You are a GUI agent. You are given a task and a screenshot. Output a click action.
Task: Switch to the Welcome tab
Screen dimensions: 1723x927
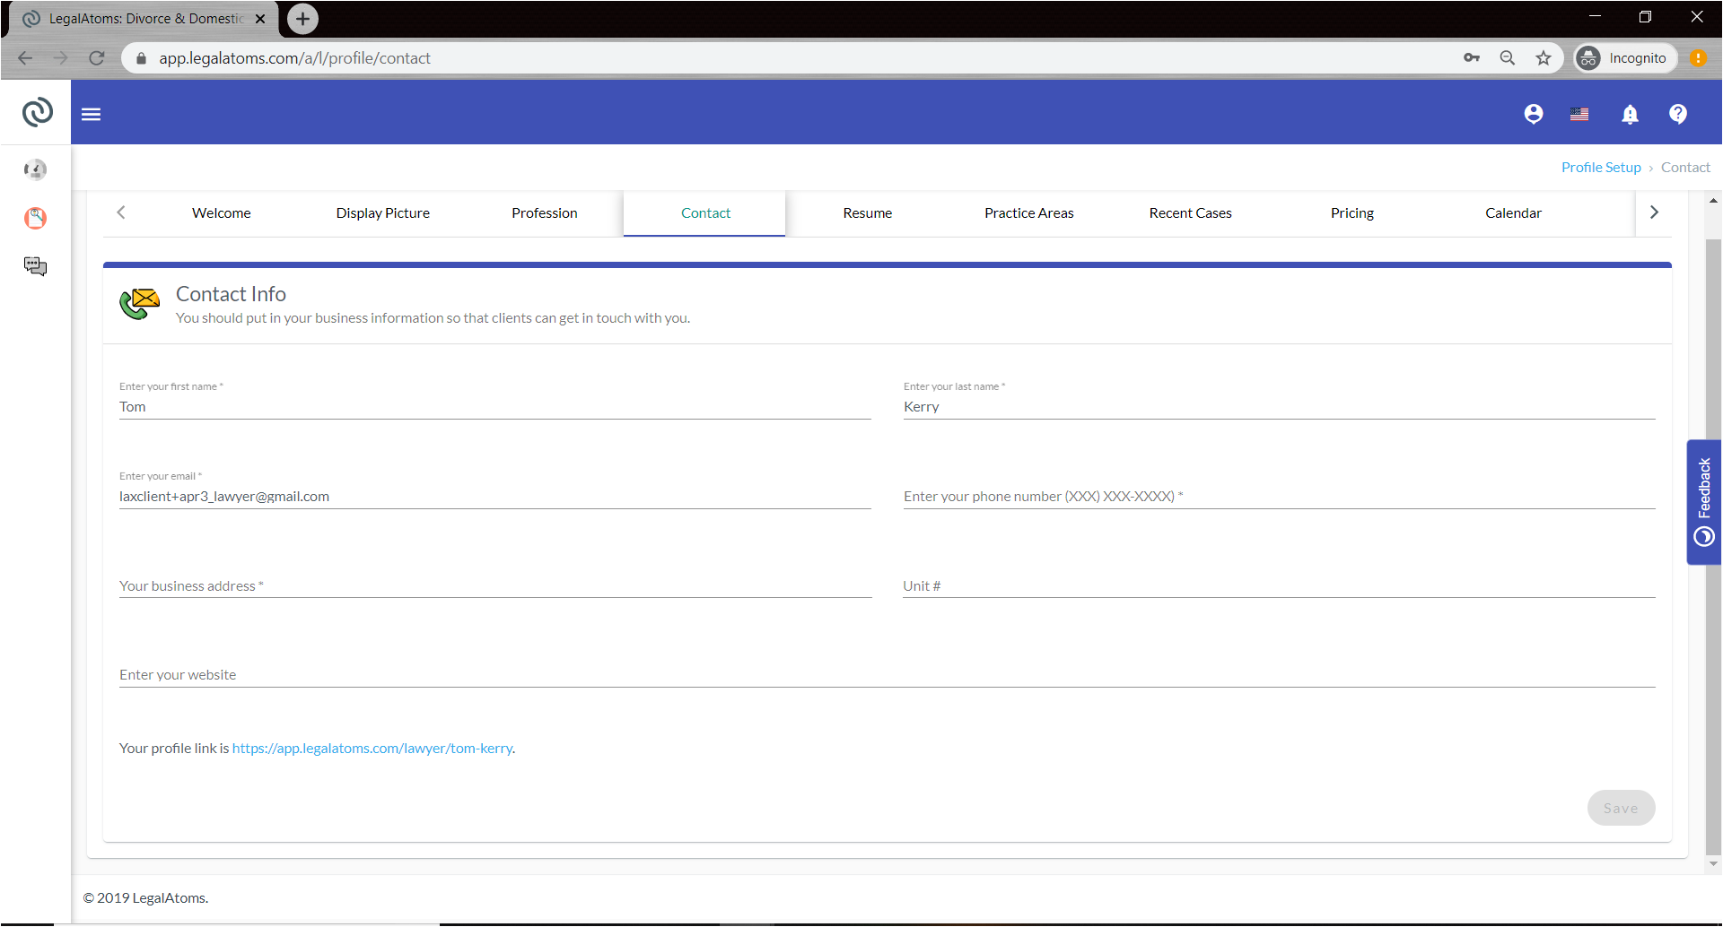[222, 213]
